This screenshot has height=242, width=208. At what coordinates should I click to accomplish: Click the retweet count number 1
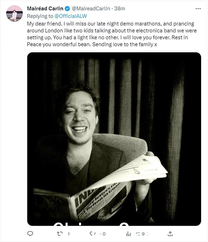69,234
